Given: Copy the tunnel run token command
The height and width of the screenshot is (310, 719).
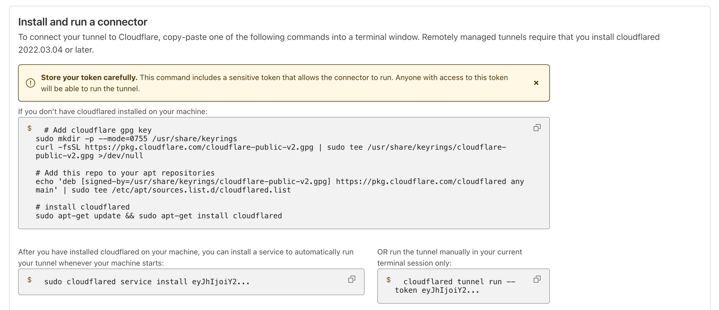Looking at the screenshot, I should 537,279.
